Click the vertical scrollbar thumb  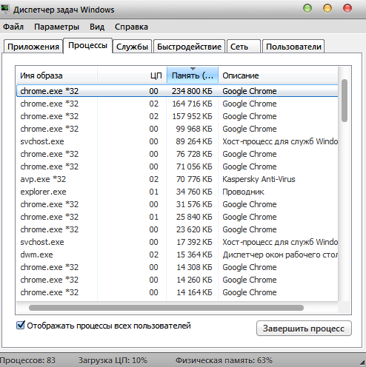click(x=345, y=101)
